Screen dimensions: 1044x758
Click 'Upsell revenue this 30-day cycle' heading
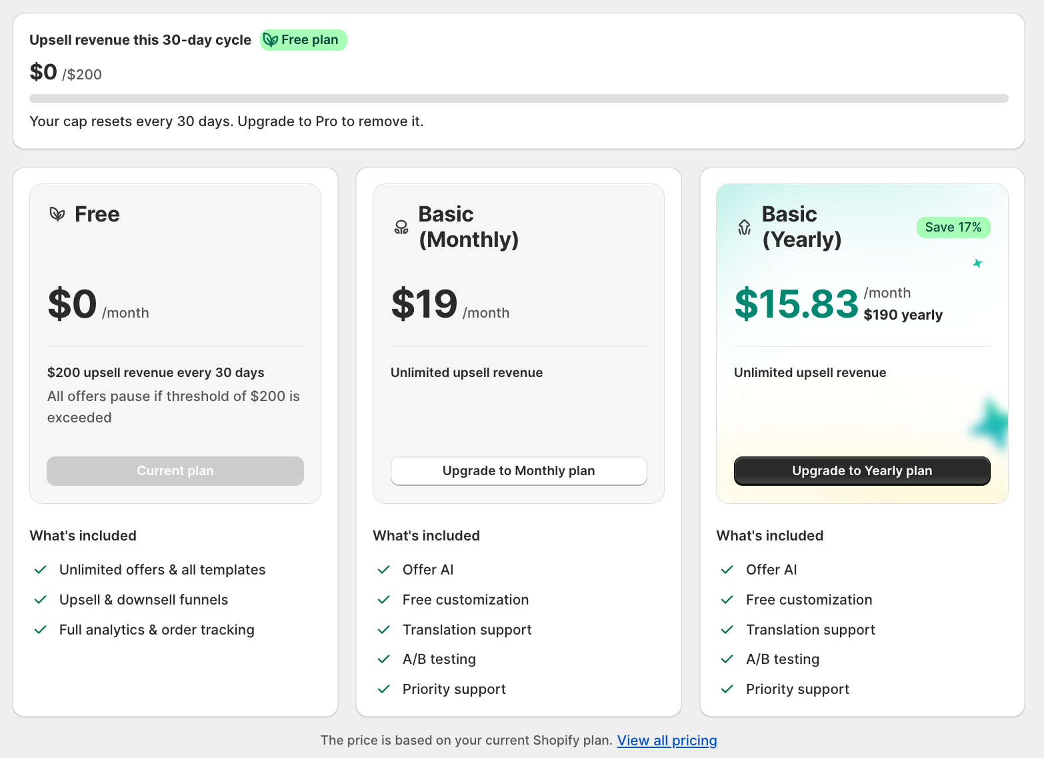click(140, 40)
